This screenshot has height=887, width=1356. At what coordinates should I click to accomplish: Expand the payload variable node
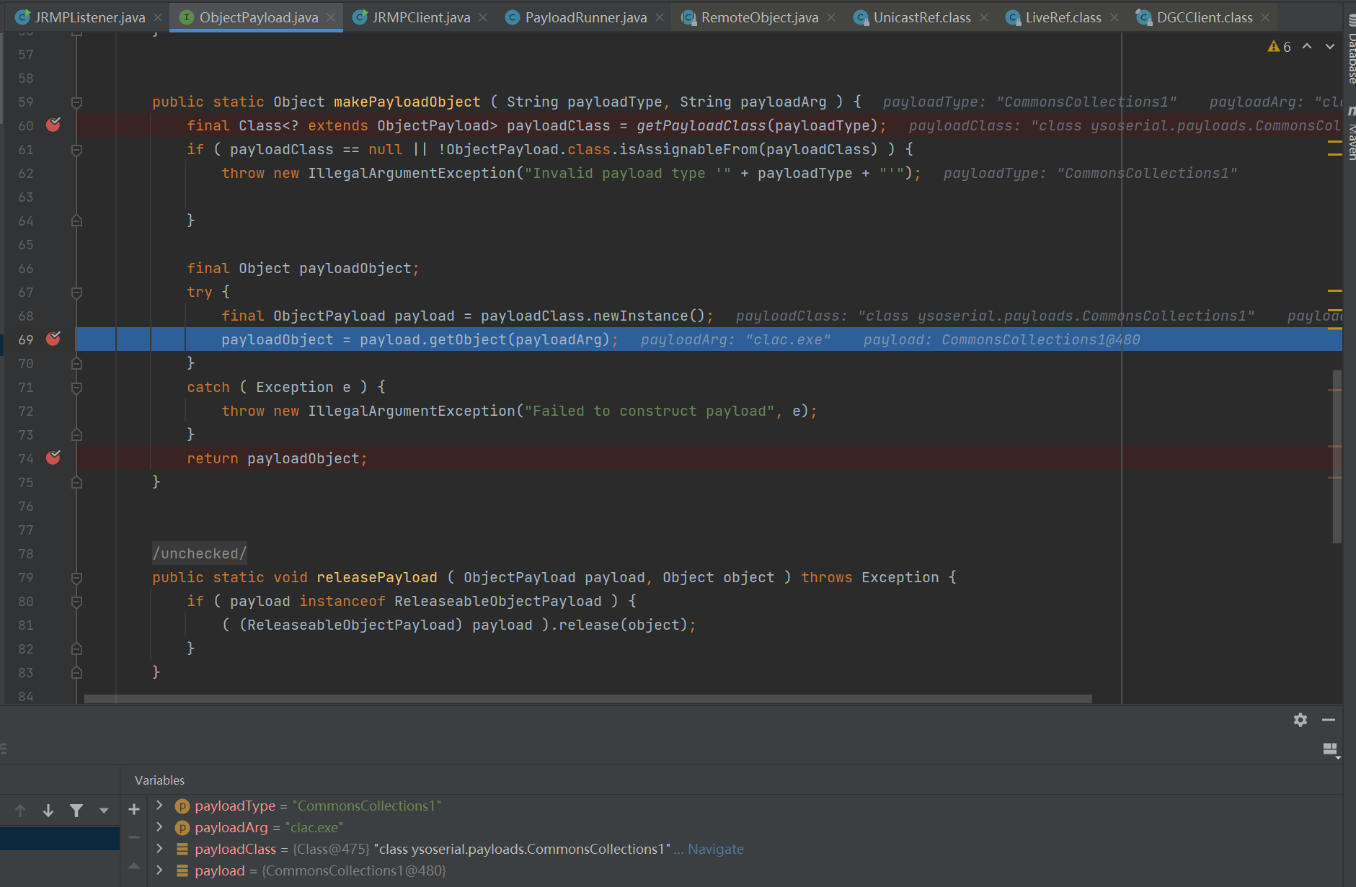click(x=160, y=870)
